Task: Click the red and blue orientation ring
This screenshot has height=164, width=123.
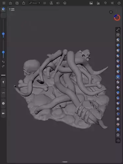Action: tap(117, 17)
